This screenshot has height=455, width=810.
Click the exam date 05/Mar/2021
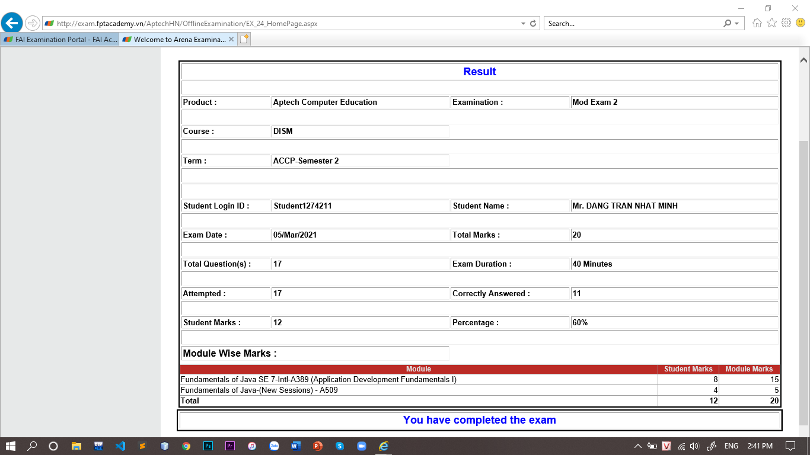point(295,235)
